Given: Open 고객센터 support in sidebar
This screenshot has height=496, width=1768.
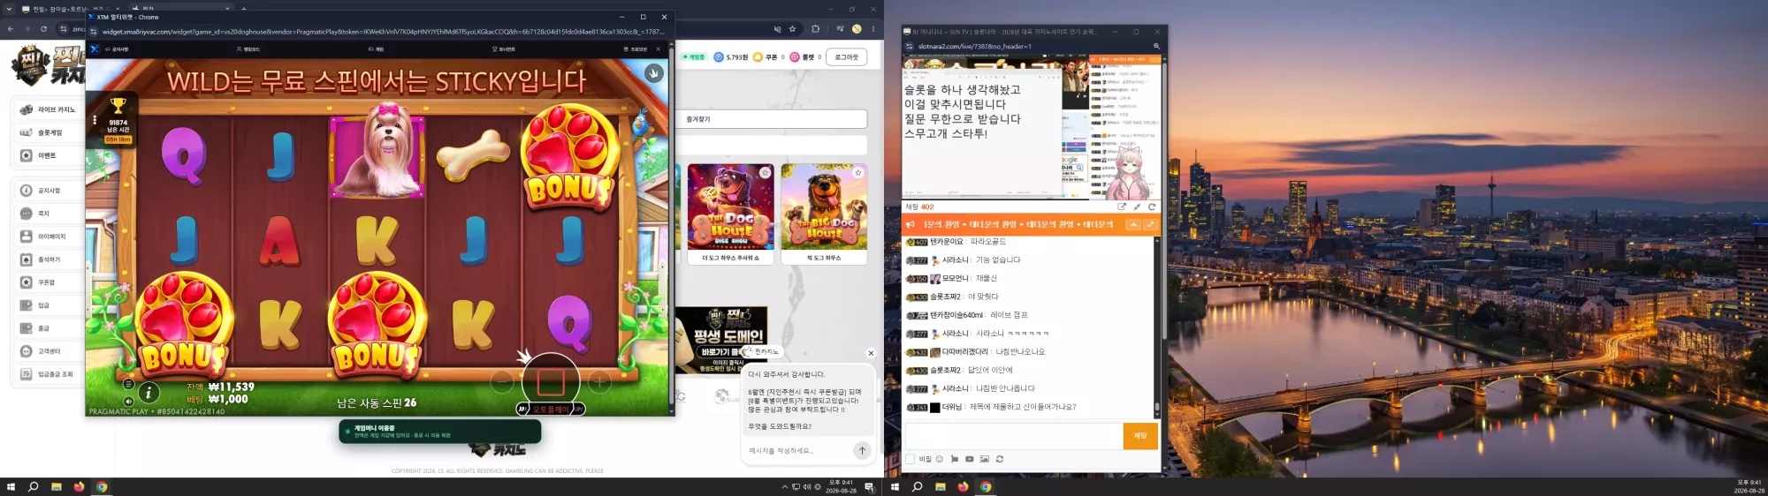Looking at the screenshot, I should click(49, 351).
